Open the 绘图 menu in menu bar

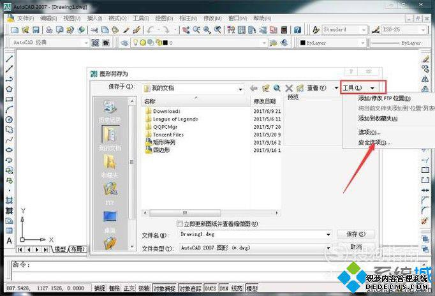[164, 18]
